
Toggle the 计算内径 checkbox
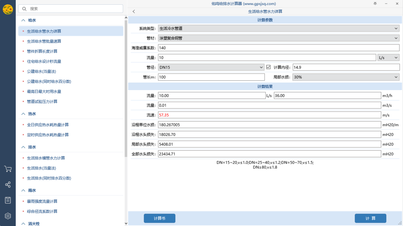click(268, 67)
